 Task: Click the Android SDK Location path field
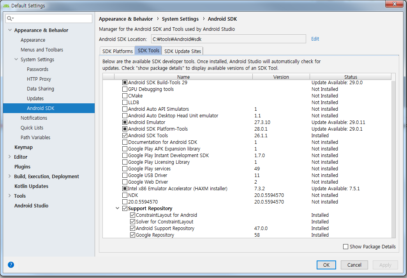click(228, 39)
